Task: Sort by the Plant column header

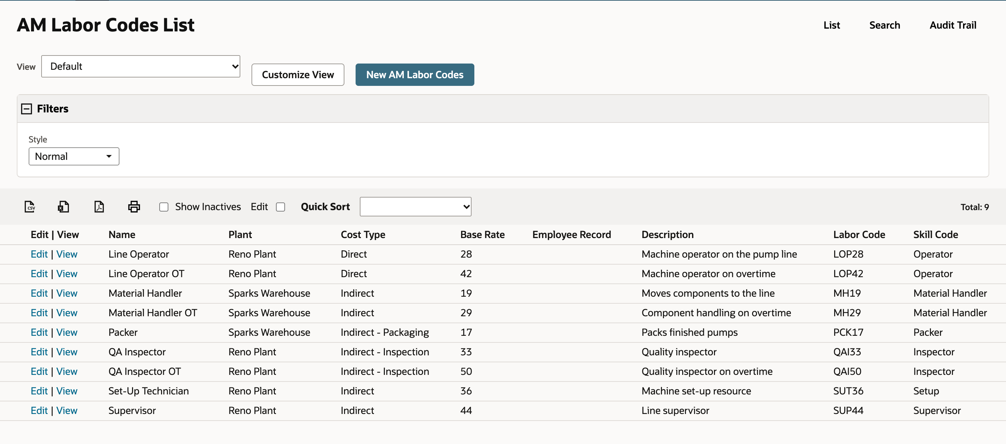Action: point(240,235)
